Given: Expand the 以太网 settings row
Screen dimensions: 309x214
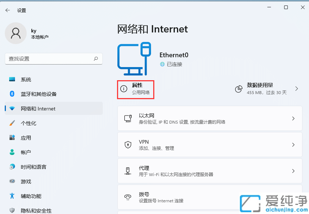Looking at the screenshot, I should click(x=210, y=118).
